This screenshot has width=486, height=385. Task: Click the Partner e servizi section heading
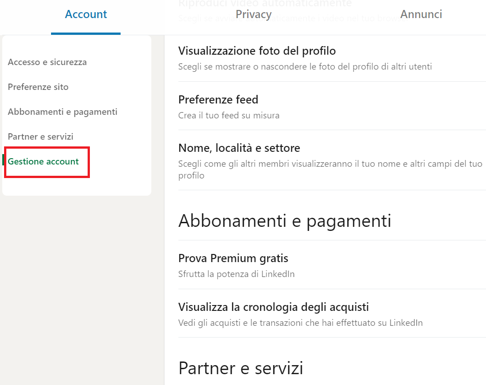[x=241, y=368]
